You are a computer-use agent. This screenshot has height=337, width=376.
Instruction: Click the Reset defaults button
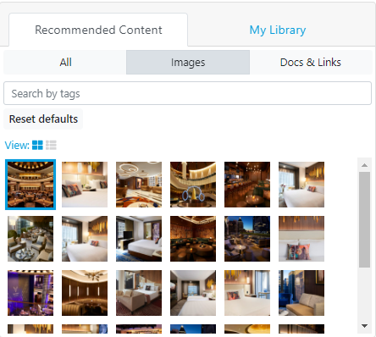[43, 119]
